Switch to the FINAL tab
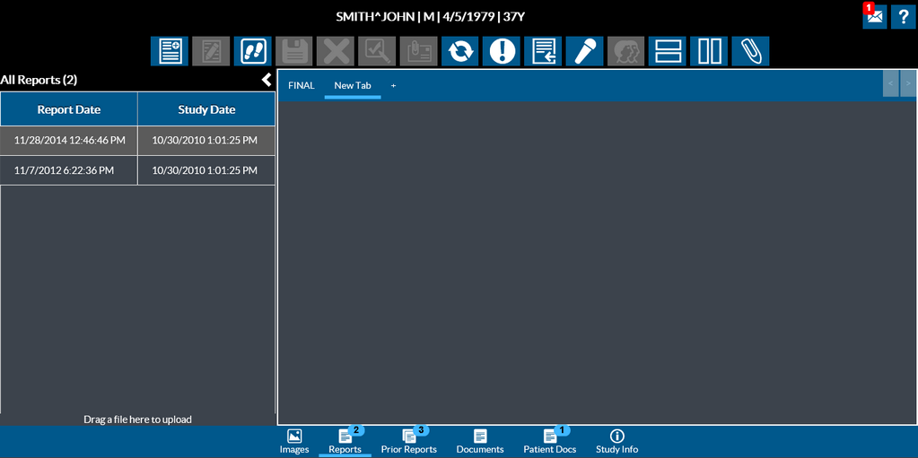 click(x=301, y=86)
